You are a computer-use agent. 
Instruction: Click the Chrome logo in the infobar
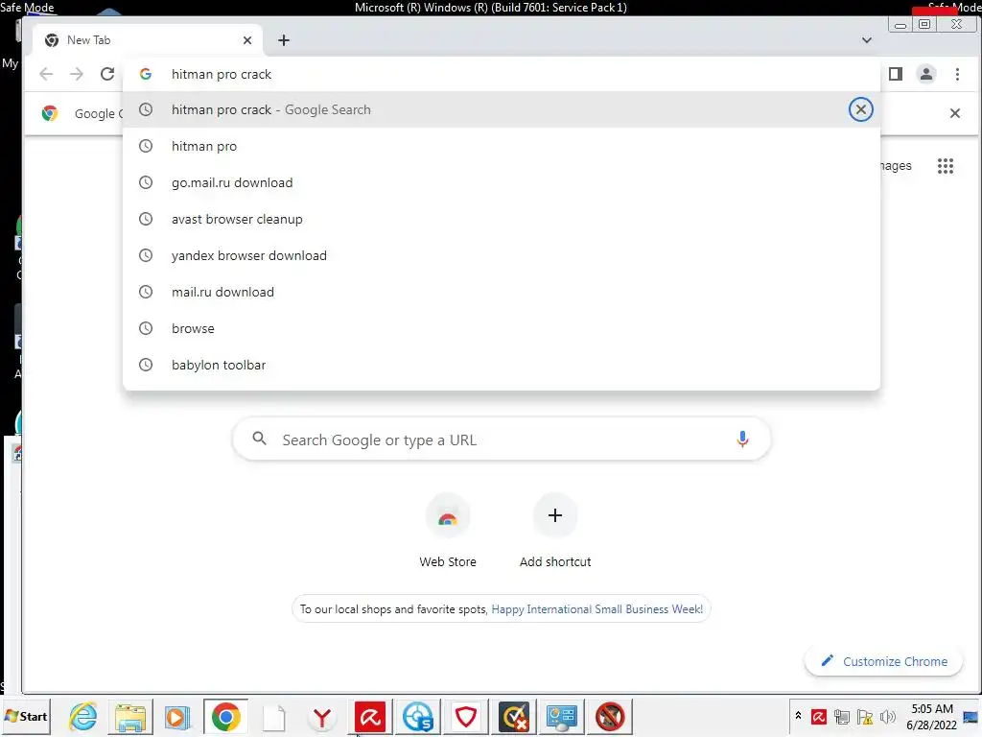[50, 113]
